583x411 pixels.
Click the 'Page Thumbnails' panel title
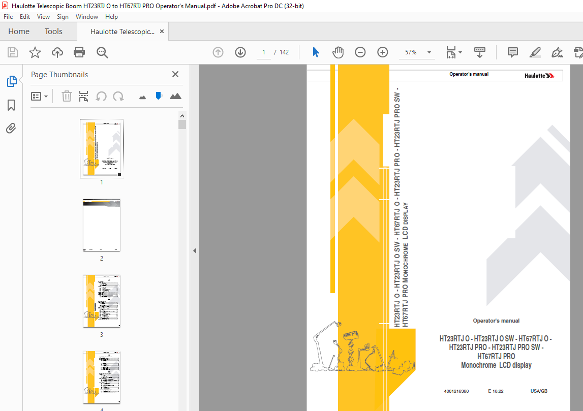point(59,75)
